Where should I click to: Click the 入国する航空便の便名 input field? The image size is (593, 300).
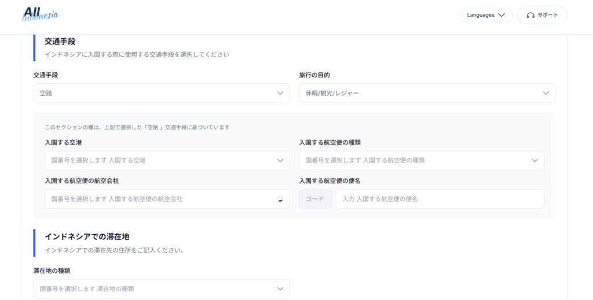440,199
